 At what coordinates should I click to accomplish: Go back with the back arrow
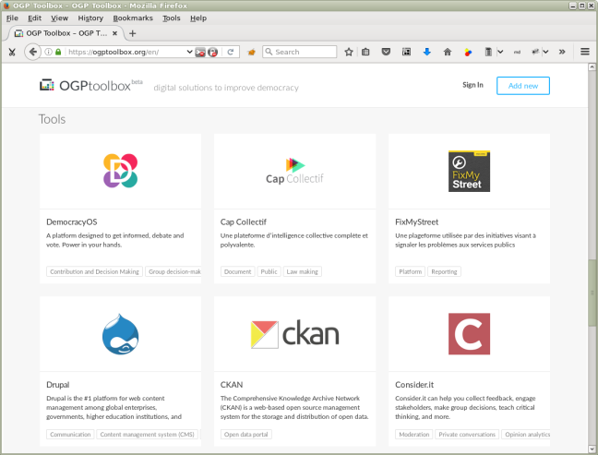tap(33, 52)
